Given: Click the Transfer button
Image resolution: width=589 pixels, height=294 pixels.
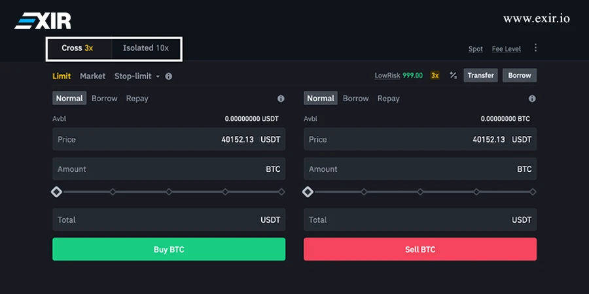Looking at the screenshot, I should point(481,75).
